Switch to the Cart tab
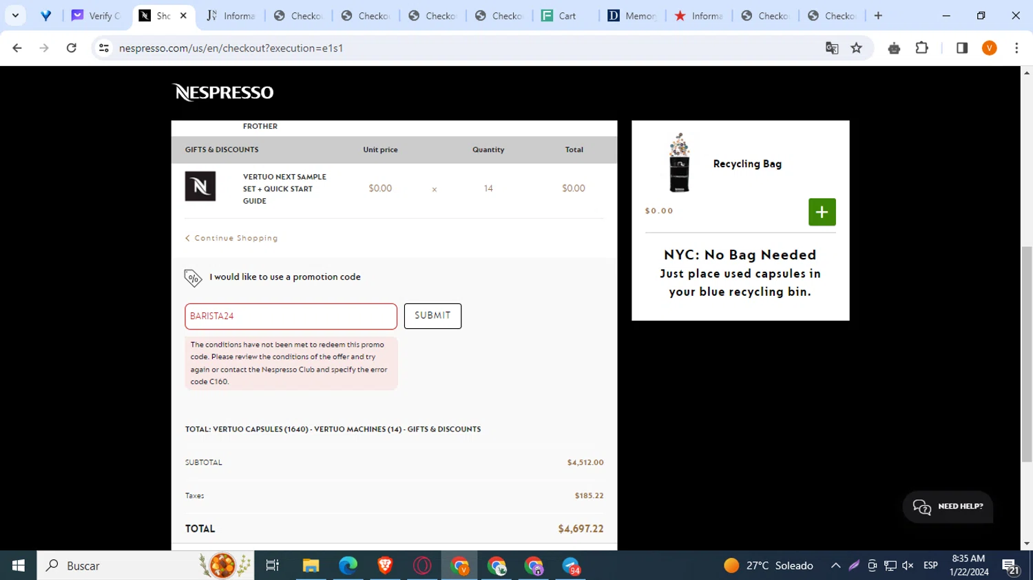This screenshot has width=1033, height=580. tap(565, 16)
